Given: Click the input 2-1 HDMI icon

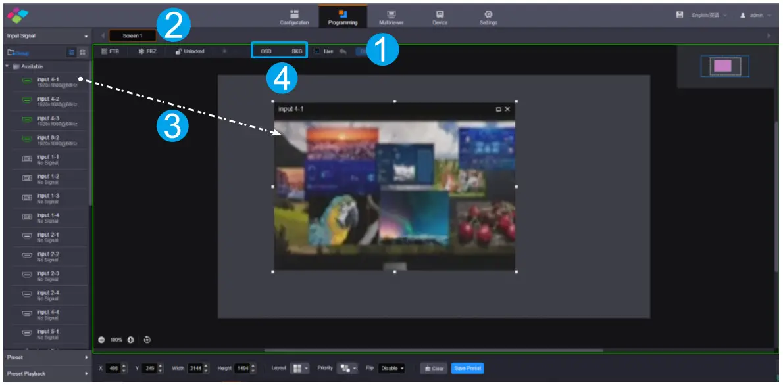Looking at the screenshot, I should [x=28, y=237].
